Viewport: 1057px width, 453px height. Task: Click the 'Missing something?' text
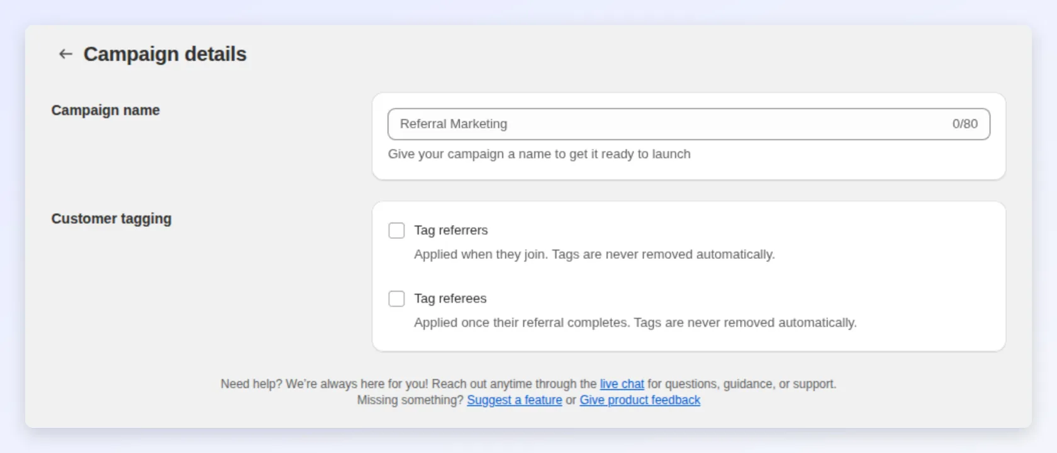point(410,400)
